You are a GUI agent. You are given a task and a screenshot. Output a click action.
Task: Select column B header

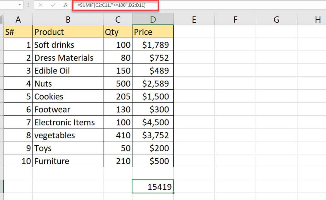tap(68, 20)
